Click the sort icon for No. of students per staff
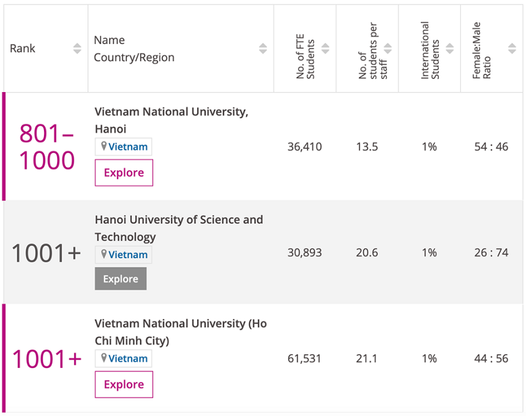 [x=388, y=47]
